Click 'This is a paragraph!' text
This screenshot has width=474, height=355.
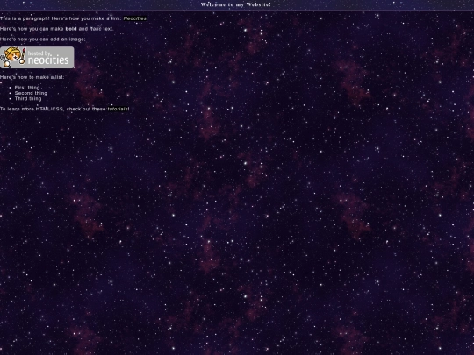25,18
